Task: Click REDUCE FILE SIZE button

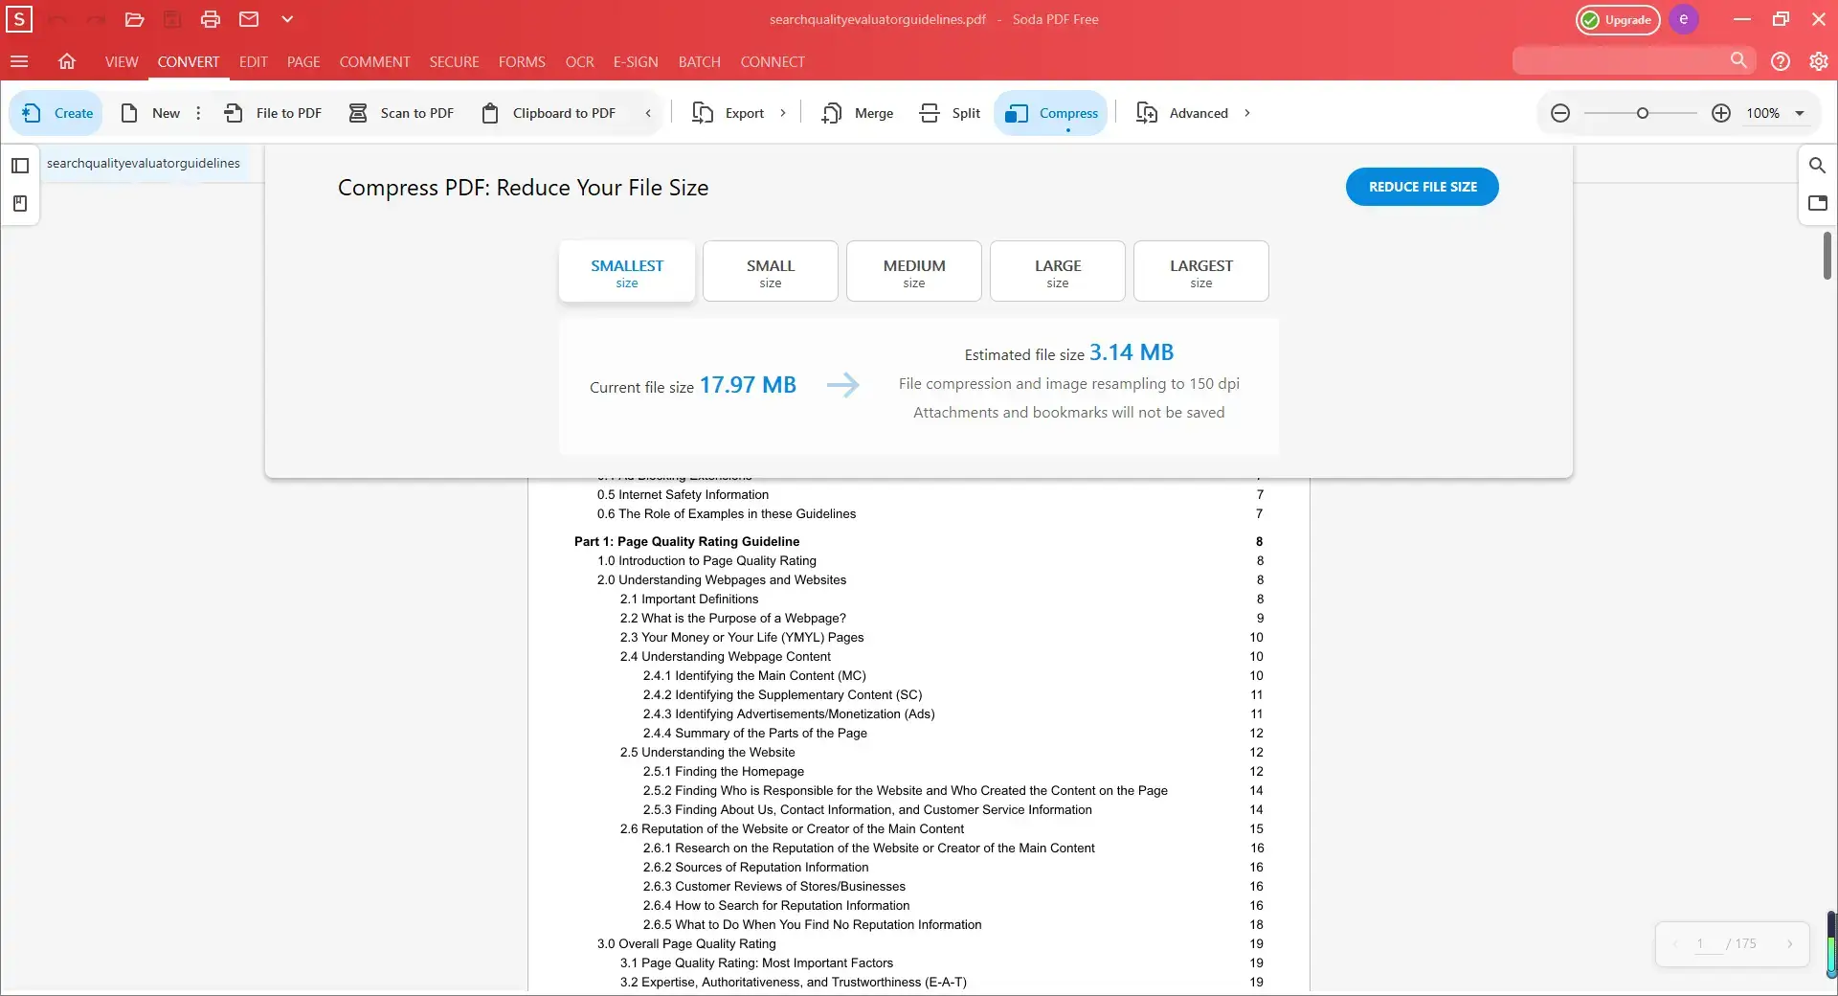Action: tap(1423, 187)
